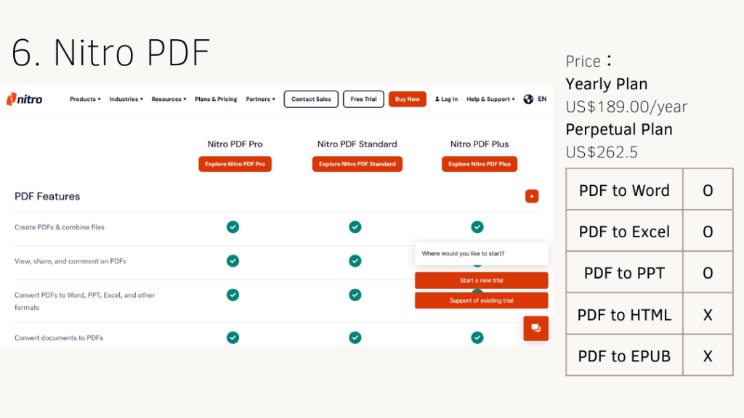This screenshot has width=744, height=418.
Task: Choose Start a new trial
Action: [481, 280]
